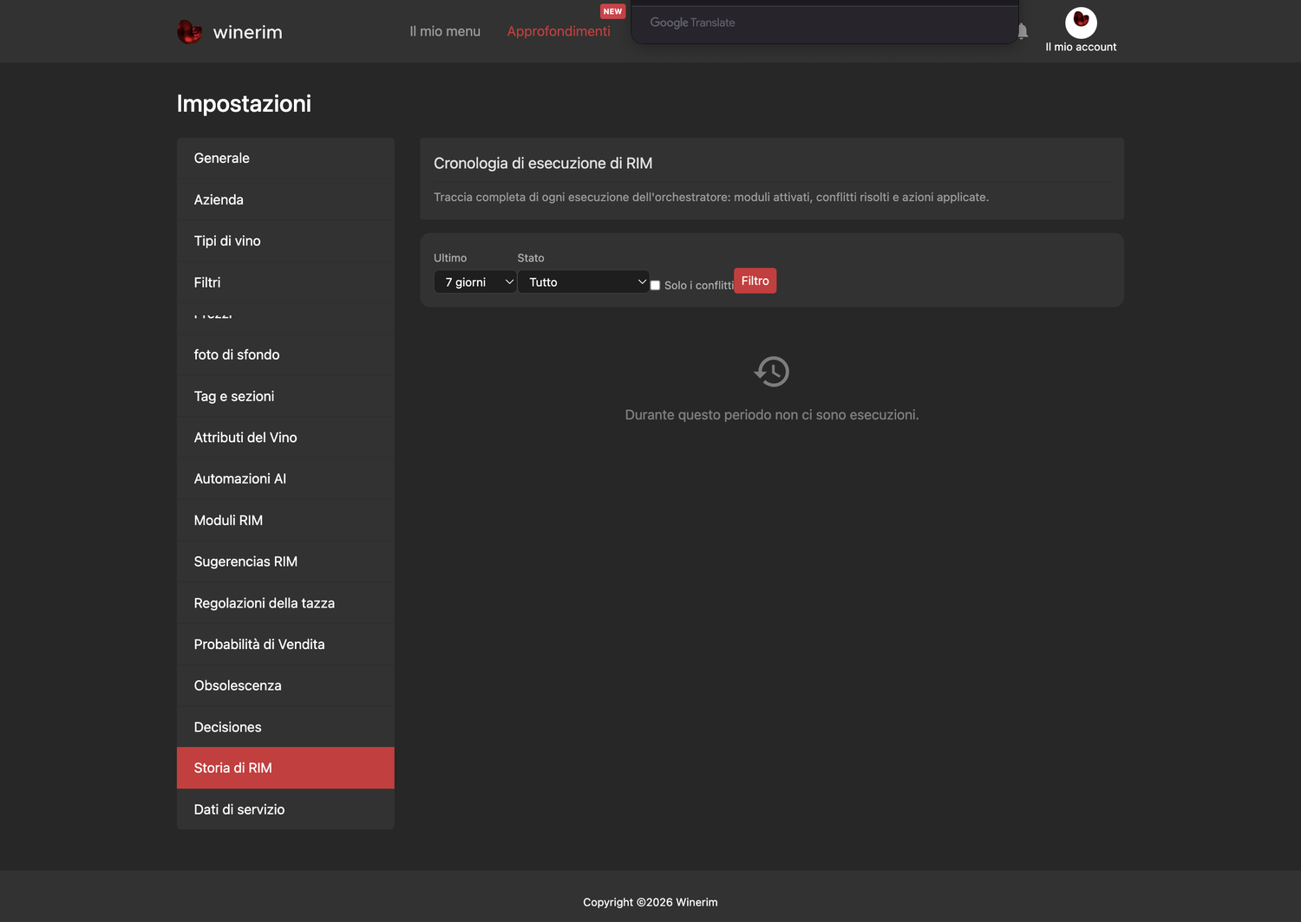1301x922 pixels.
Task: Open Automazioni AI settings section
Action: (x=285, y=479)
